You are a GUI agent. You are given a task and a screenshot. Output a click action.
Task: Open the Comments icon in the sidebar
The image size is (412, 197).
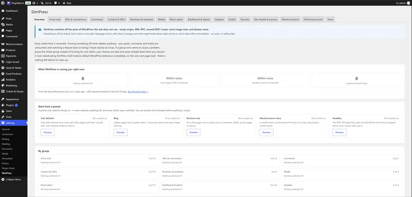(3, 36)
